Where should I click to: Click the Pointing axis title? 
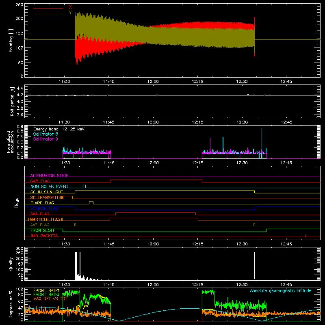click(x=11, y=40)
